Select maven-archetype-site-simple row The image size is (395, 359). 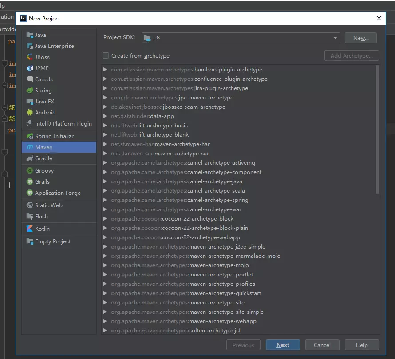pyautogui.click(x=239, y=312)
